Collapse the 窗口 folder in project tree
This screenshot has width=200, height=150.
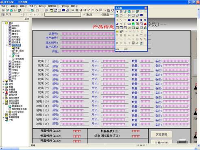(3, 23)
